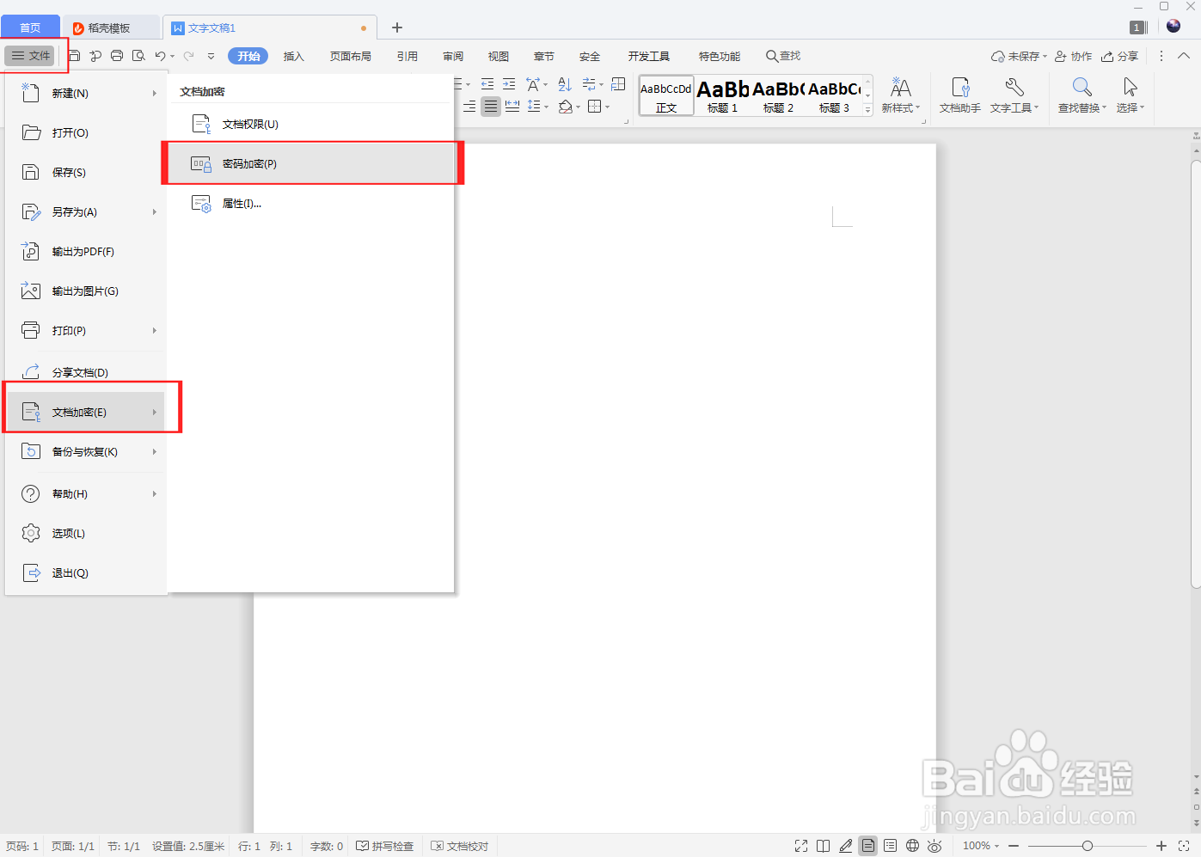The image size is (1201, 857).
Task: Click 文档校对 in status bar
Action: point(460,847)
